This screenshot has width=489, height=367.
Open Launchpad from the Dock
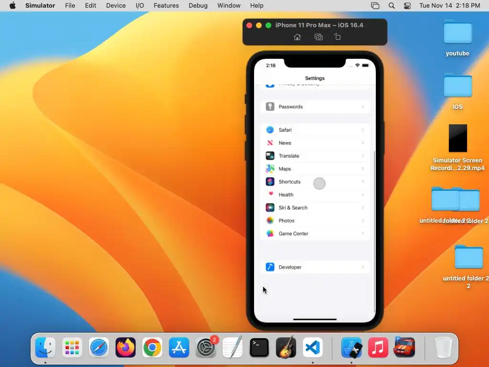[72, 347]
